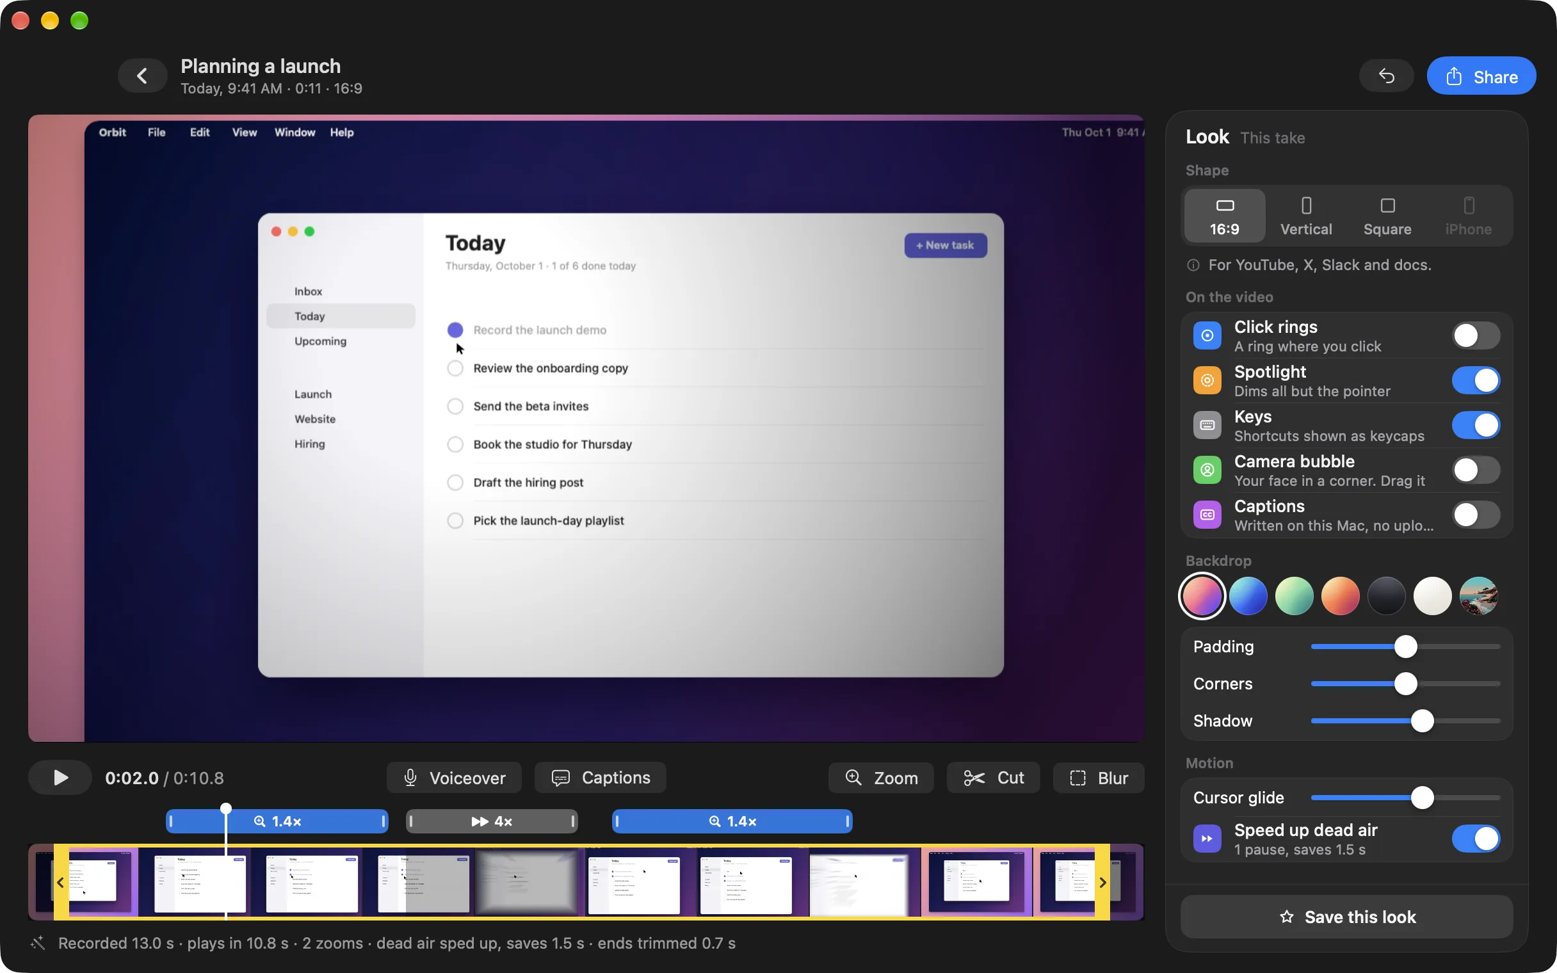Add a Zoom with the magnifier button
This screenshot has height=973, width=1557.
point(881,778)
